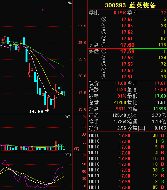Select sell level 1 price 17.60
The height and width of the screenshot is (190, 167).
[x=127, y=45]
